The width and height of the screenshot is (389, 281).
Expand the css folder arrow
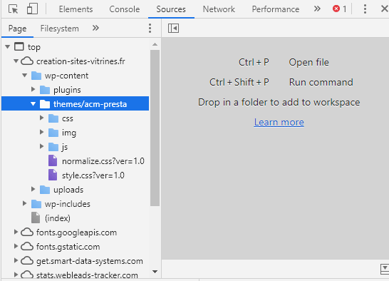pyautogui.click(x=41, y=118)
